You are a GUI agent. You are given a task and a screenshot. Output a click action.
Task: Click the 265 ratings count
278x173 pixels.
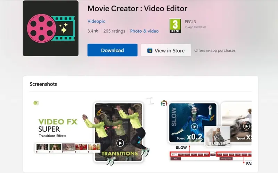click(114, 31)
